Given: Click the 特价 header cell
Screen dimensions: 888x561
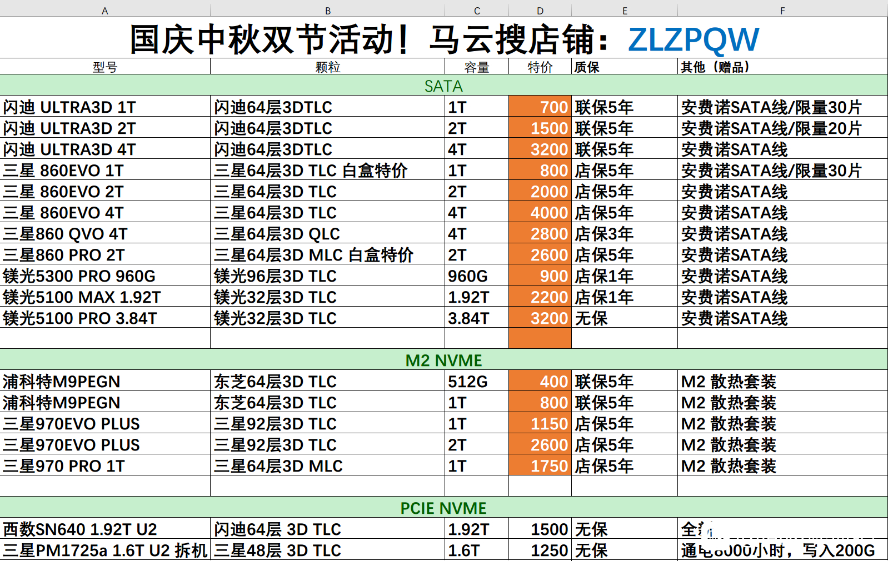Looking at the screenshot, I should (540, 67).
